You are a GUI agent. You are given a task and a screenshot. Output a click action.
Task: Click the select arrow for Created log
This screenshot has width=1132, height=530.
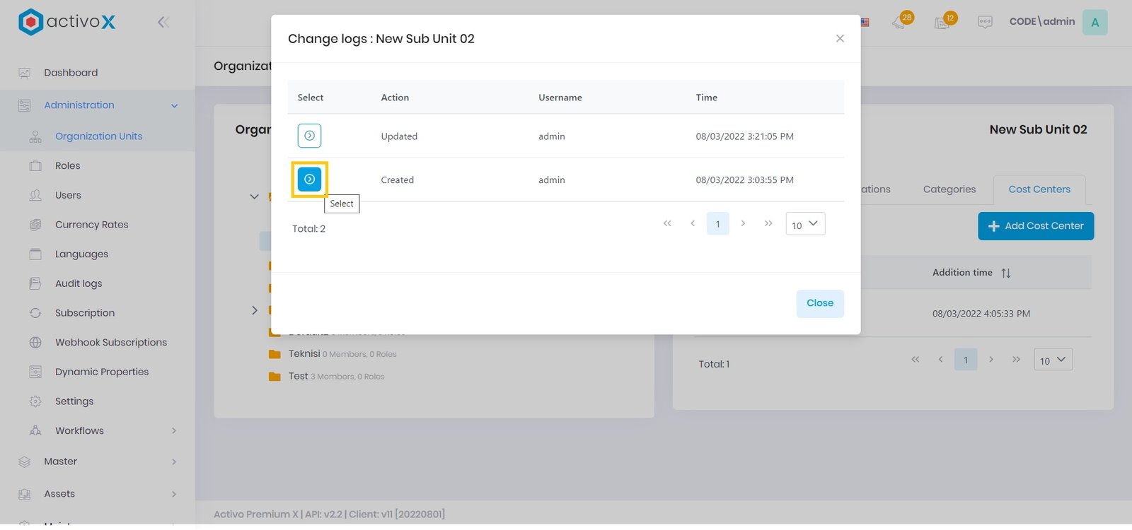click(x=309, y=179)
